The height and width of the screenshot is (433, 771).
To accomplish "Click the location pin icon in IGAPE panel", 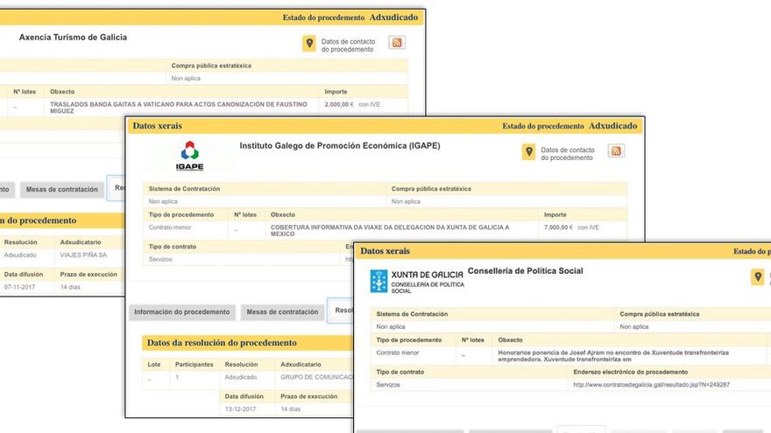I will pos(528,152).
